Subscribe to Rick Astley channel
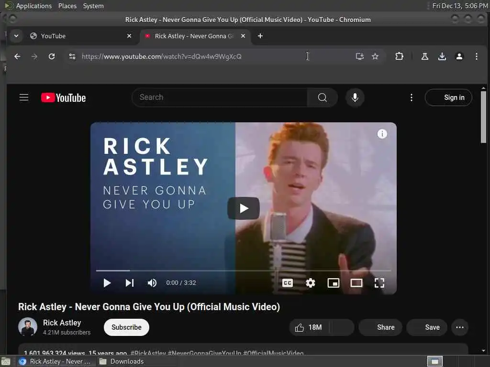Viewport: 490px width, 367px height. (126, 327)
